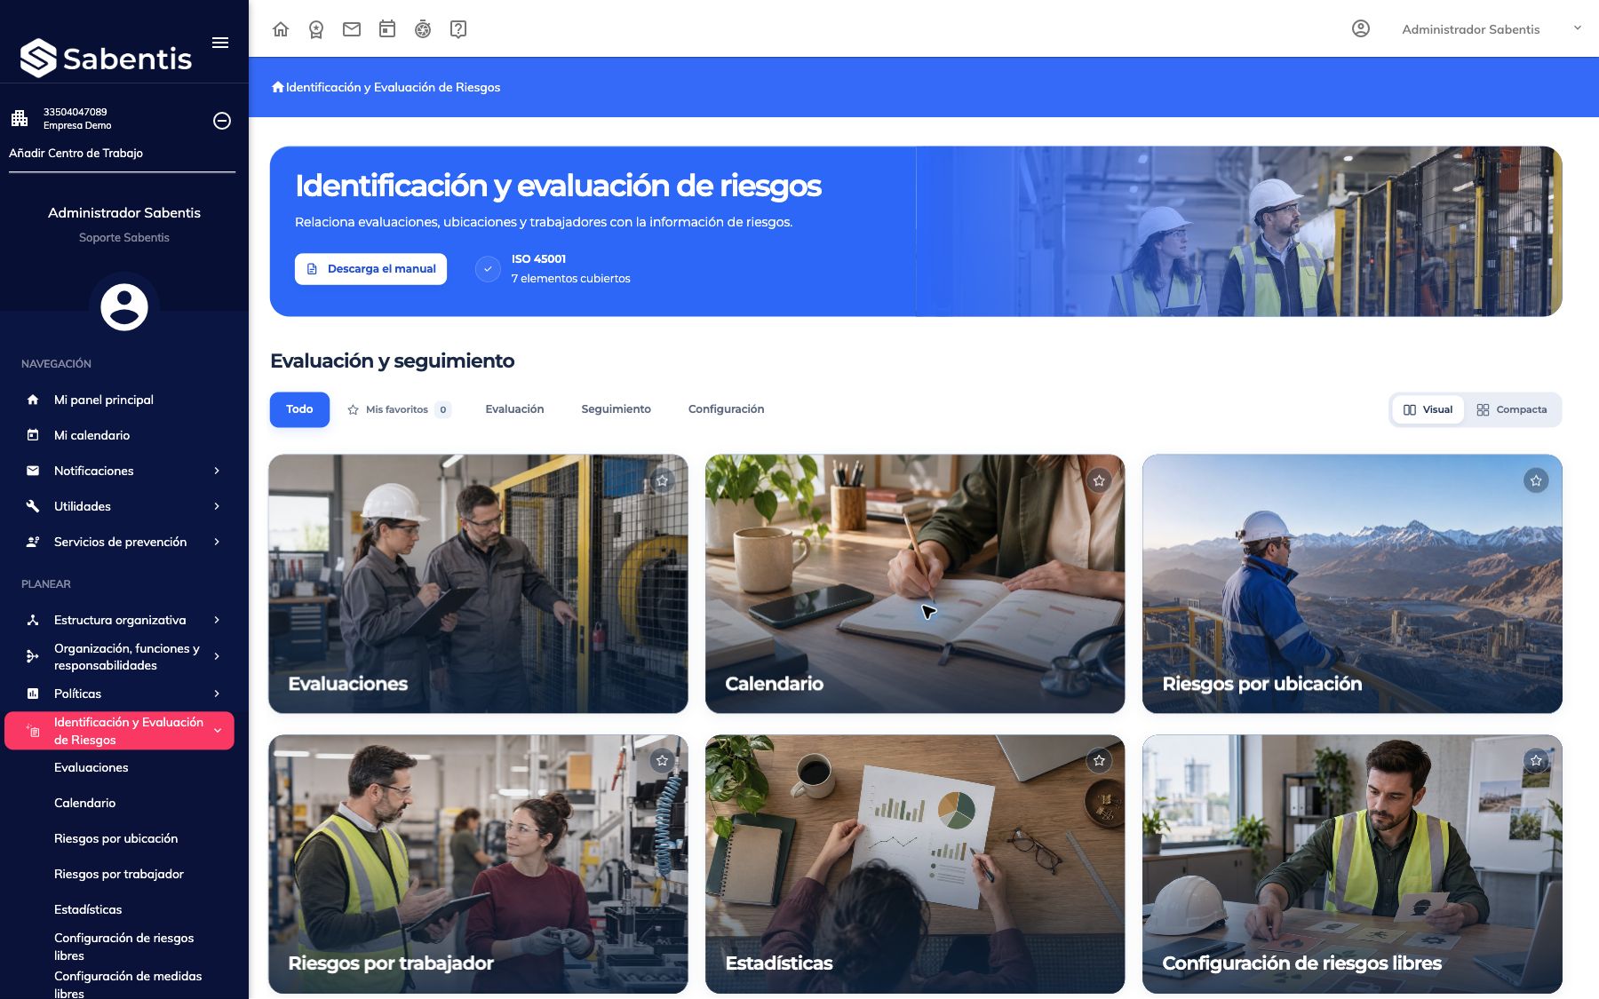Open the award badge icon in top toolbar
This screenshot has width=1599, height=999.
coord(316,29)
